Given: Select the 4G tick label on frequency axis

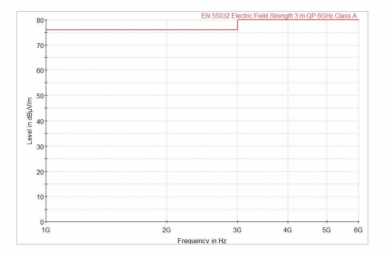Looking at the screenshot, I should tap(287, 230).
